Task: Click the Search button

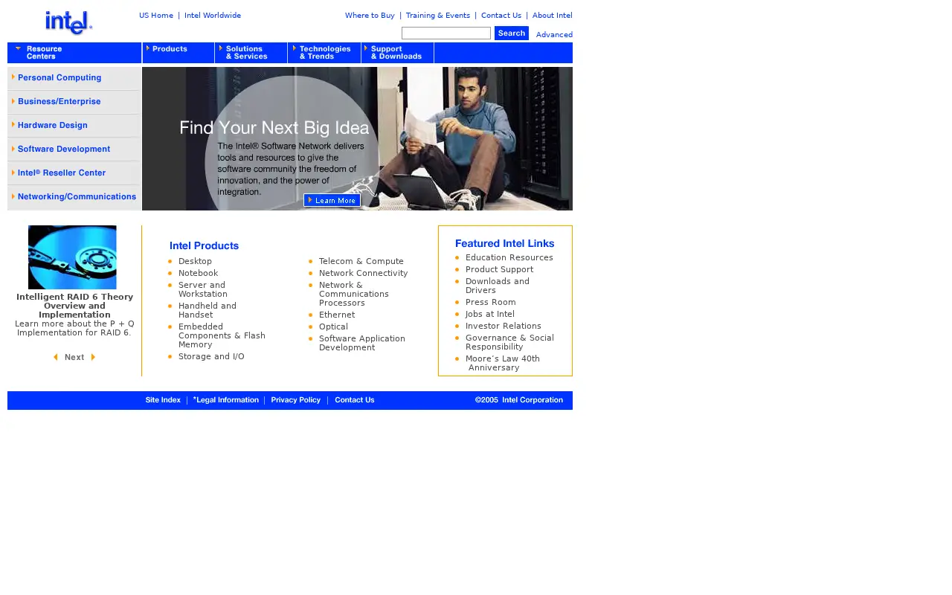Action: point(512,33)
